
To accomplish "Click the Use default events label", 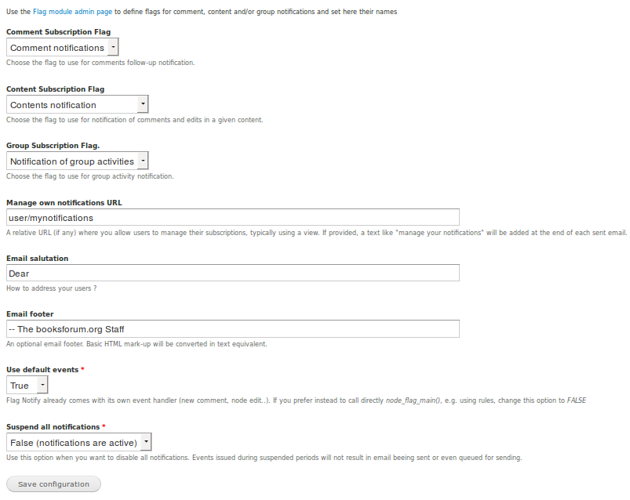I will (x=42, y=369).
